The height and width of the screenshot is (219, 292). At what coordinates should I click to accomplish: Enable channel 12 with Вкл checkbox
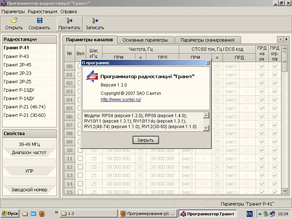tap(80, 167)
